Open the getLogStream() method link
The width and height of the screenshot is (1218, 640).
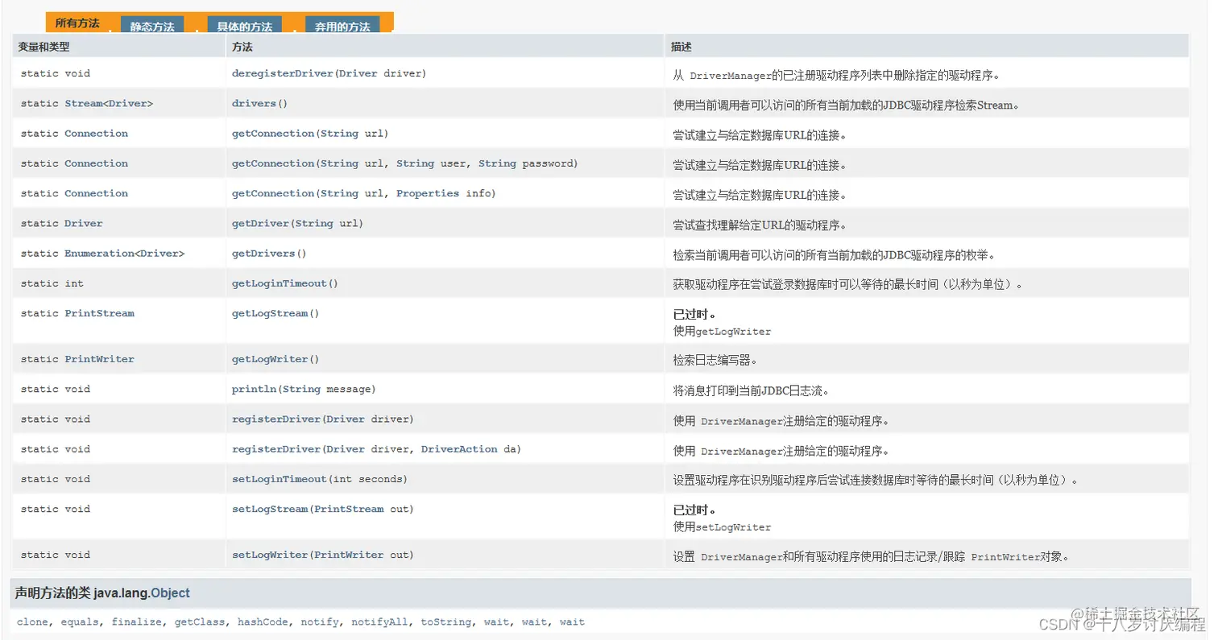(270, 313)
